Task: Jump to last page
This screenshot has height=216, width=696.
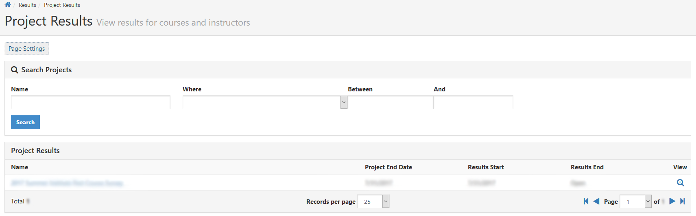Action: (683, 201)
